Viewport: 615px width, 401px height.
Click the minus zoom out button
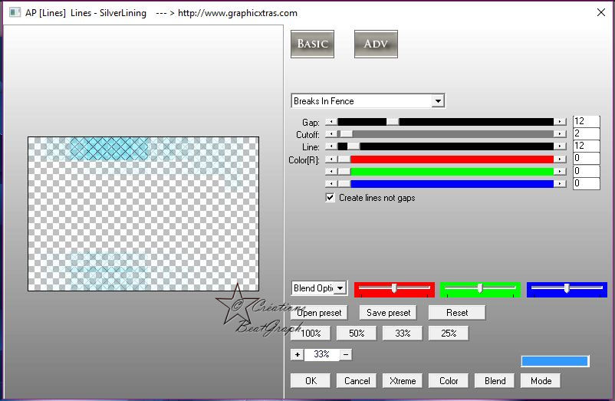346,355
